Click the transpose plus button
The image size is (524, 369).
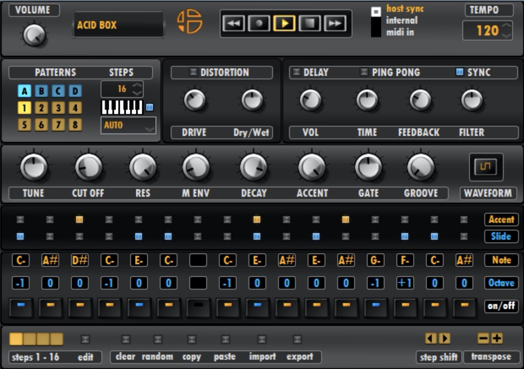tap(497, 338)
